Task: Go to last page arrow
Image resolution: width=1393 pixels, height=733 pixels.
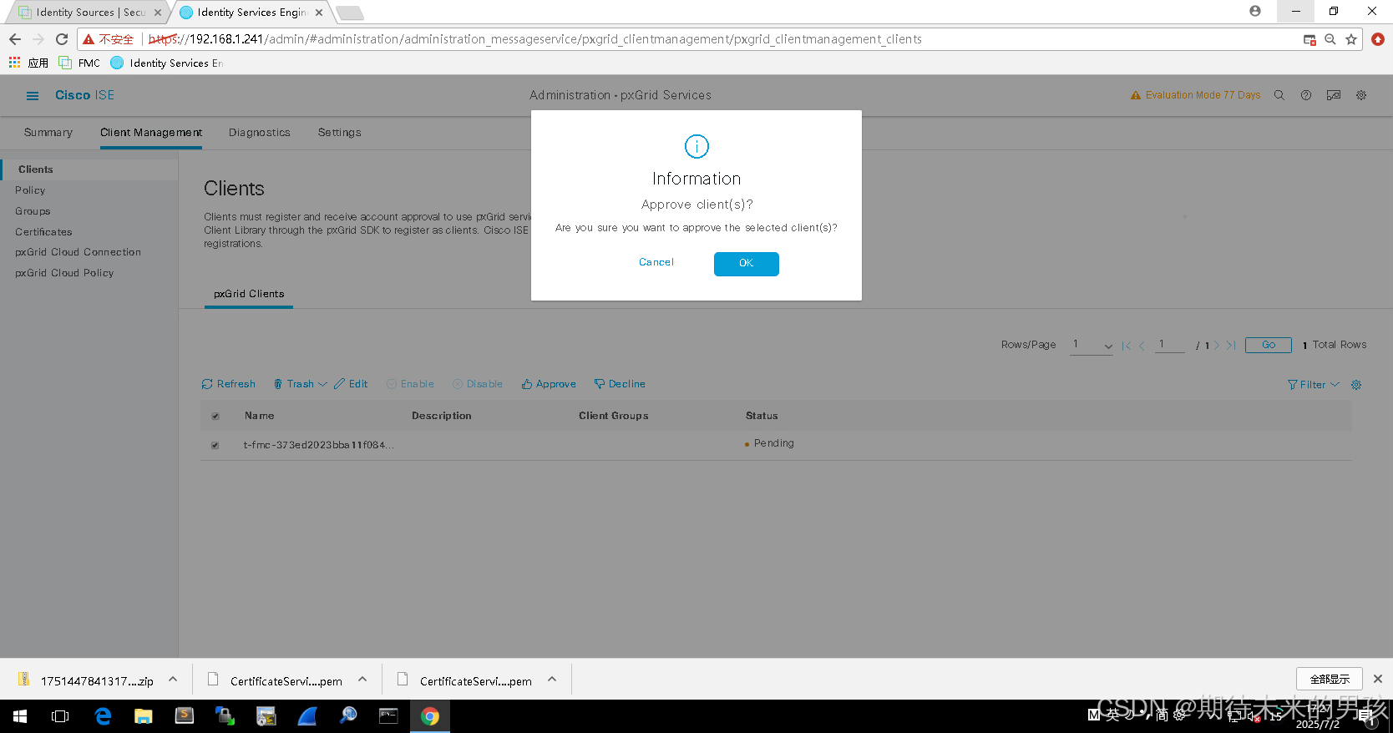Action: pyautogui.click(x=1231, y=346)
